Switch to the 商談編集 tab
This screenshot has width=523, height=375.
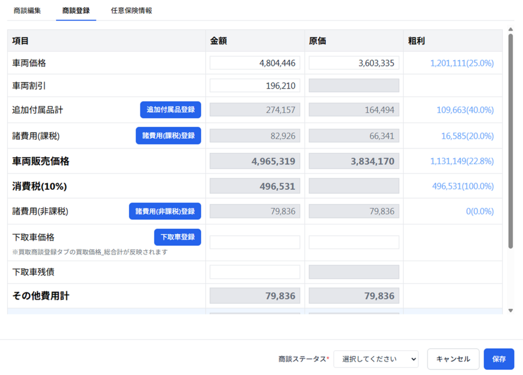click(27, 11)
